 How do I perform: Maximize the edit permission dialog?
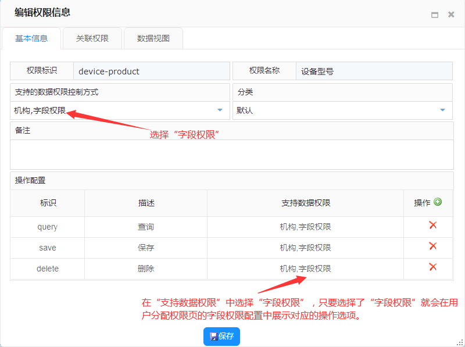click(434, 15)
